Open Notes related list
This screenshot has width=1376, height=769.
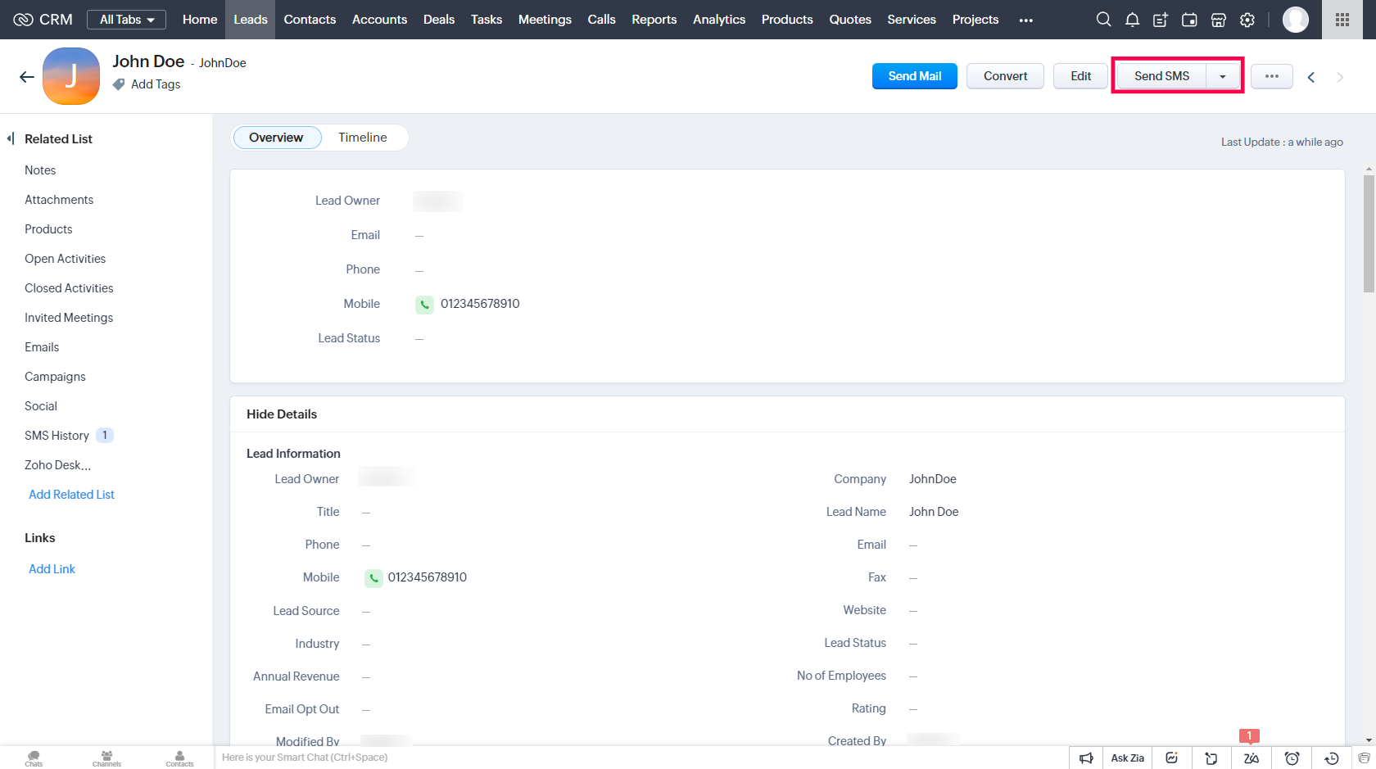tap(40, 170)
